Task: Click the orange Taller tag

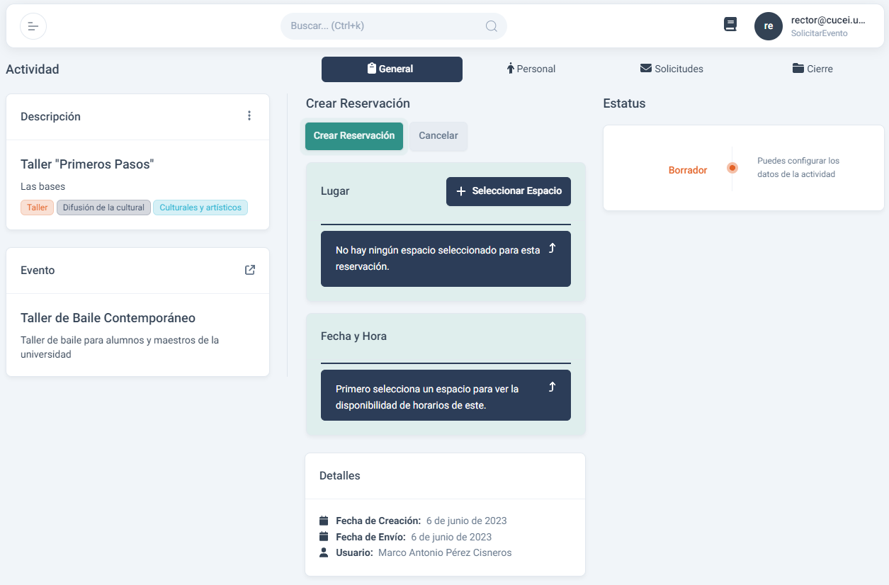Action: 37,208
